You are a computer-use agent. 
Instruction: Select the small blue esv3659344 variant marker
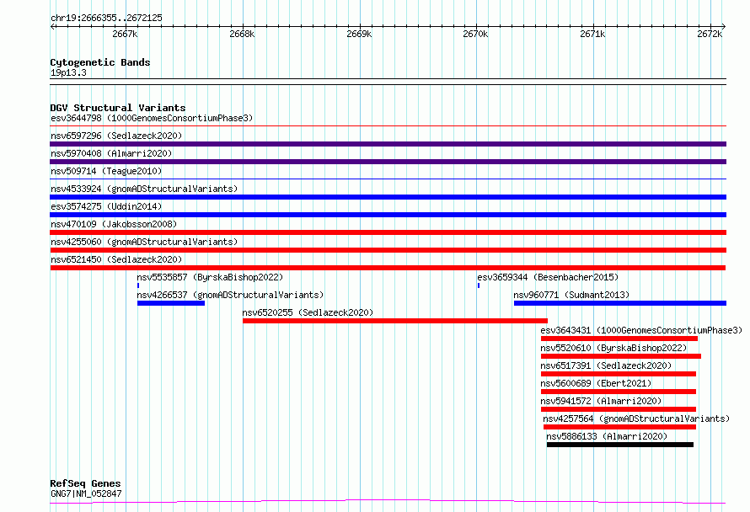(479, 285)
